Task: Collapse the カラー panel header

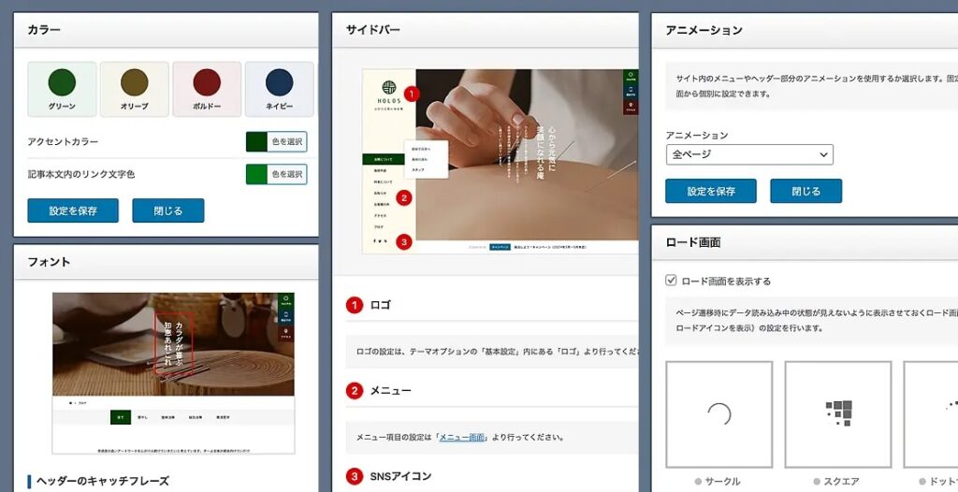Action: click(x=167, y=30)
